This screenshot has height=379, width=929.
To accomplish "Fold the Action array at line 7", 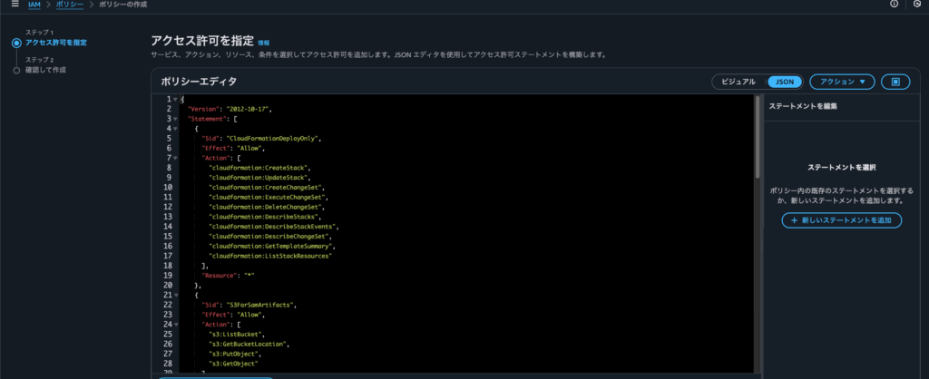I will [x=174, y=158].
